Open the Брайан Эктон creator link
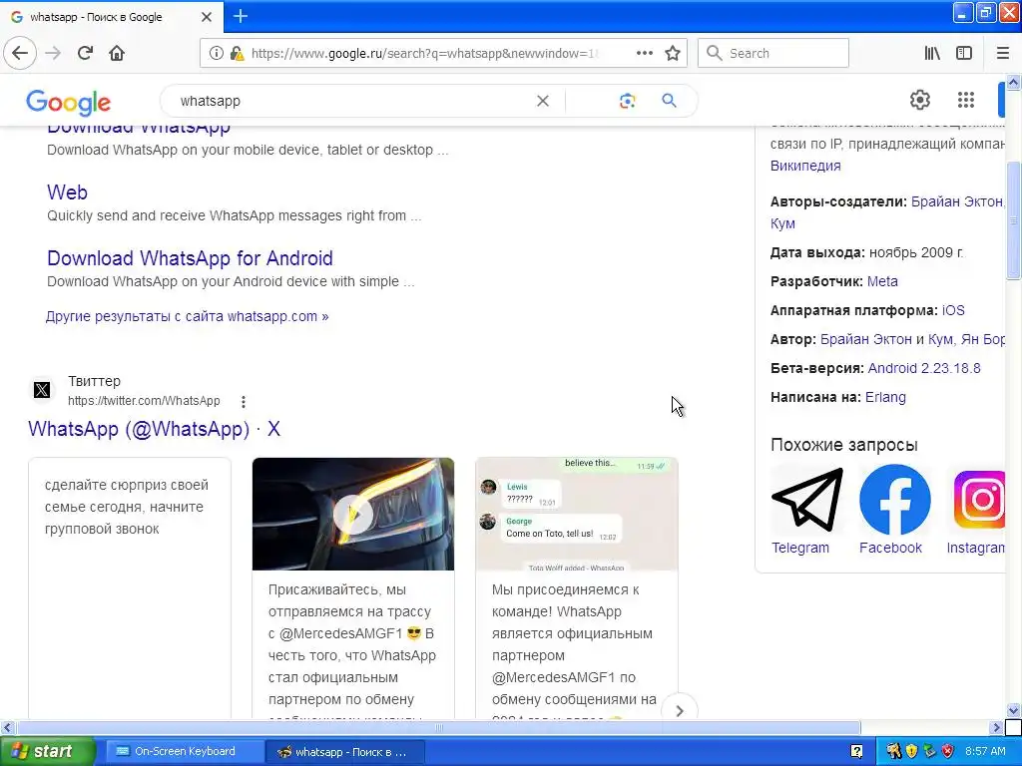This screenshot has height=766, width=1022. click(957, 201)
